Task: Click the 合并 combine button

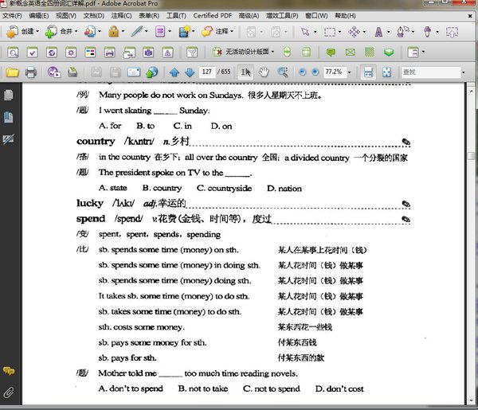Action: 61,31
